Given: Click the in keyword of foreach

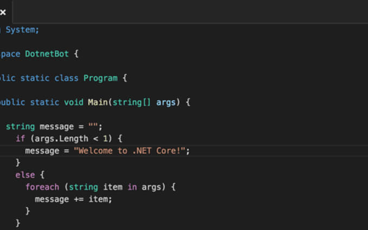Looking at the screenshot, I should coord(132,187).
